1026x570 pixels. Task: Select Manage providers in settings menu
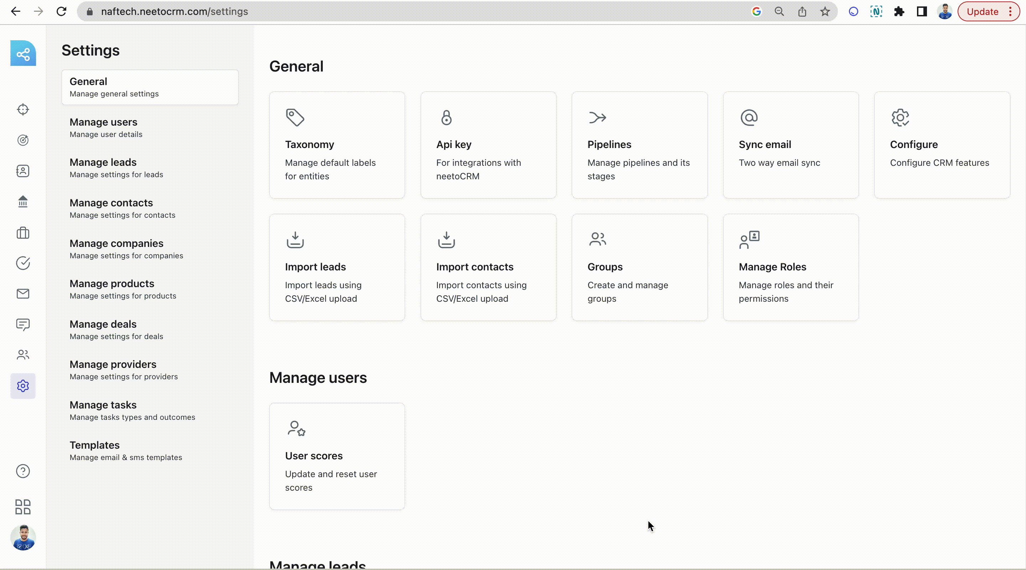tap(150, 370)
